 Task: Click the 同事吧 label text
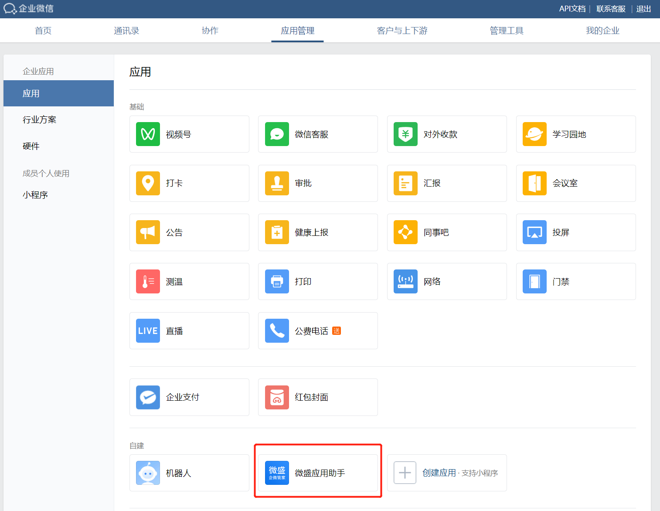436,232
